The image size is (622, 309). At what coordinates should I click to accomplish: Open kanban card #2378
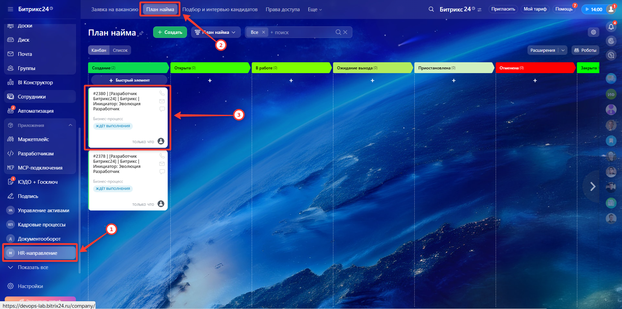[x=128, y=180]
